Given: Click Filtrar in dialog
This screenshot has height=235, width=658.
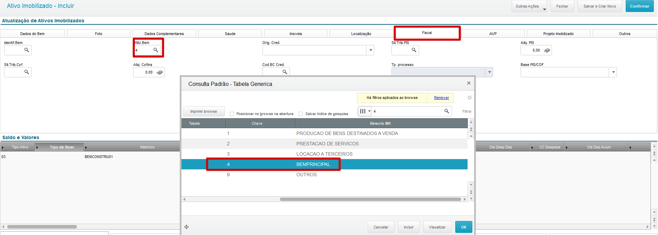Looking at the screenshot, I should (x=467, y=111).
